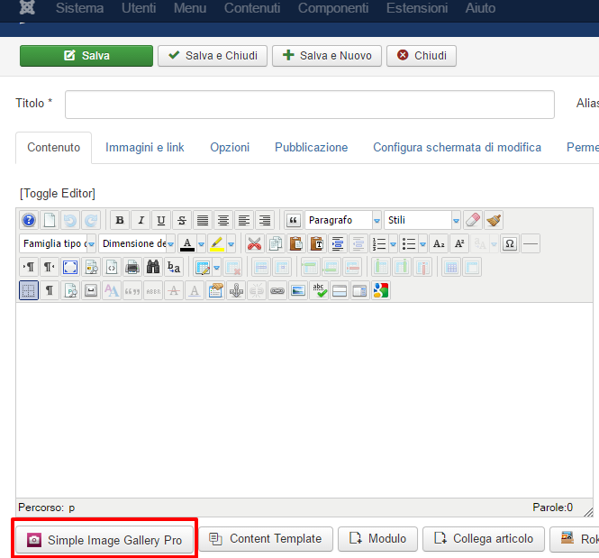Open JCE editor help icon
599x558 pixels.
29,220
